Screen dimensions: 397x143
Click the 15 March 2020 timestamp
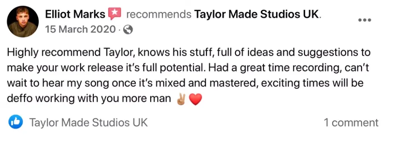pyautogui.click(x=80, y=30)
